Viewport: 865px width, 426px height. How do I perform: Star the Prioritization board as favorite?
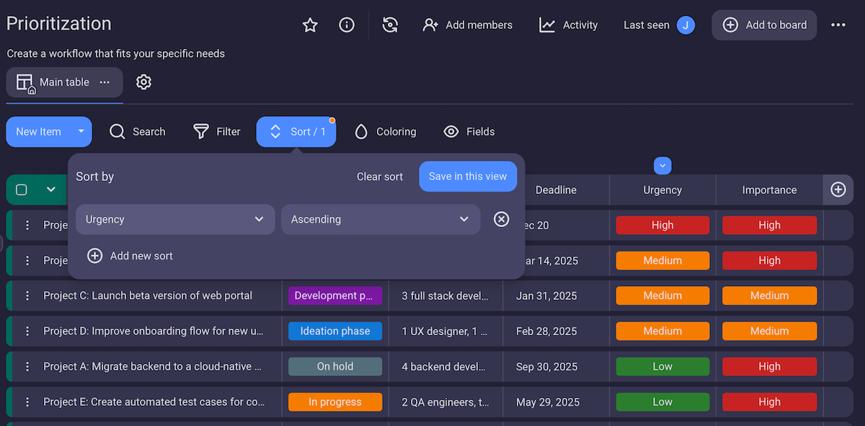click(310, 25)
